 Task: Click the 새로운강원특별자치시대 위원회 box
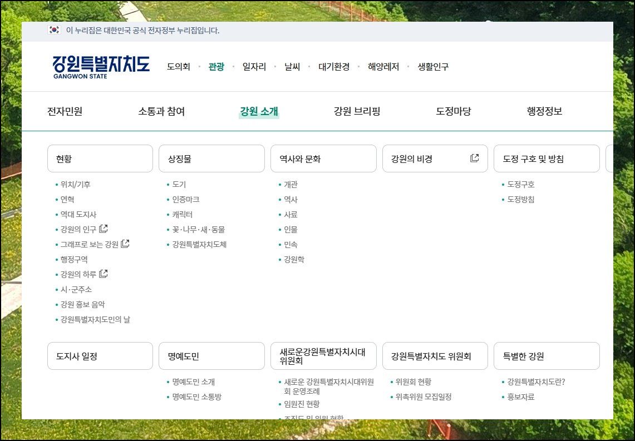(323, 356)
